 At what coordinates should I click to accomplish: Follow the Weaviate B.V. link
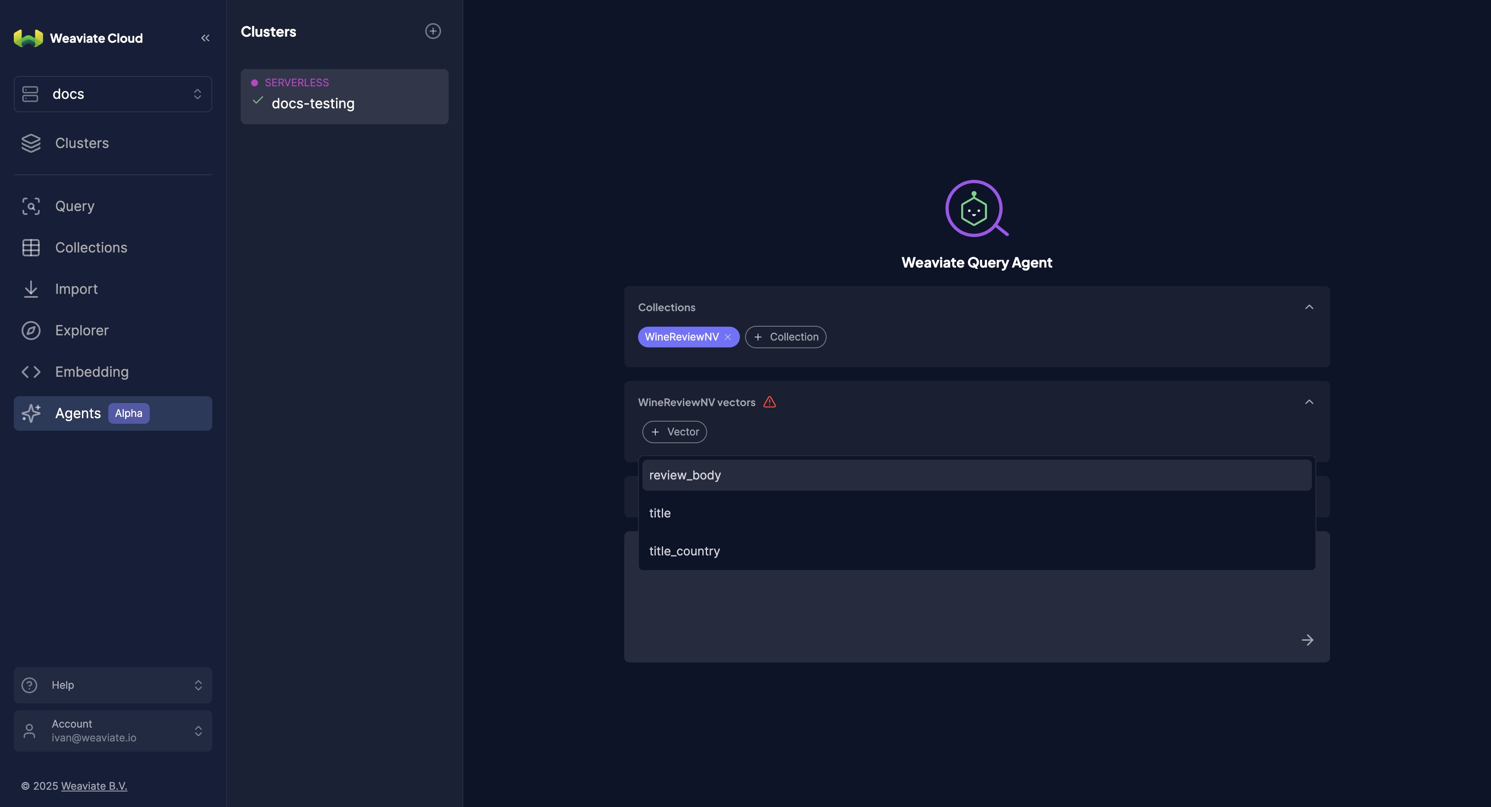(x=94, y=785)
